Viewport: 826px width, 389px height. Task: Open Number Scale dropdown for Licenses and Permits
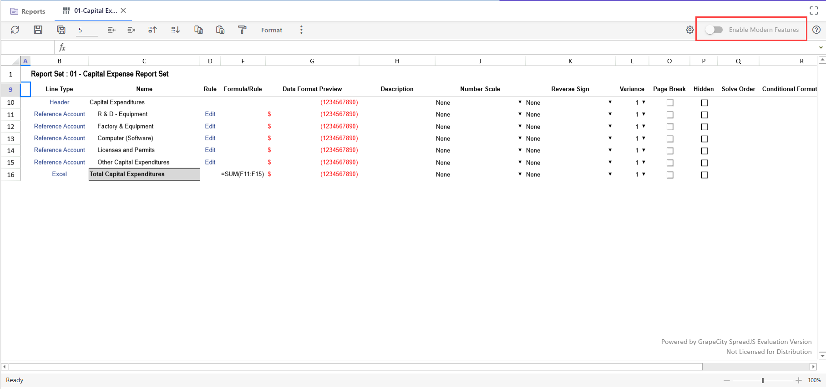coord(520,150)
